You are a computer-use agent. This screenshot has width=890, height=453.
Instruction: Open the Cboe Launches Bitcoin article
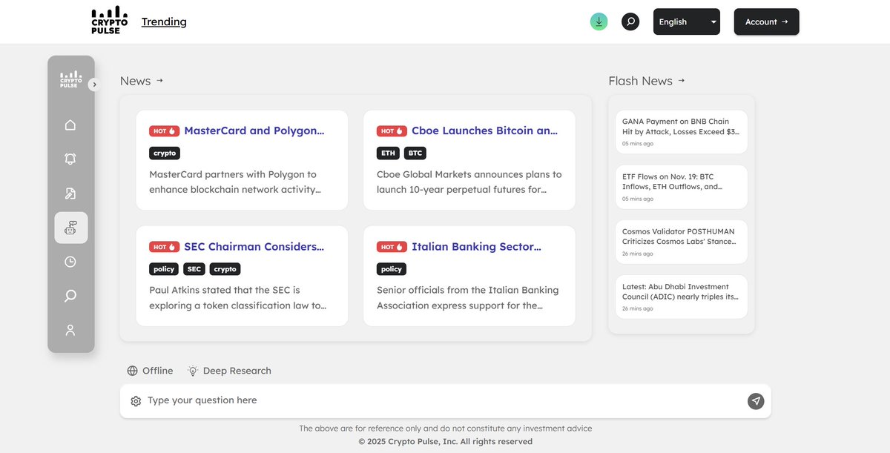(x=485, y=130)
